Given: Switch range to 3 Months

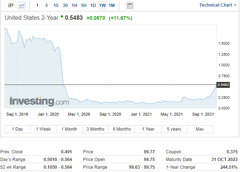Looking at the screenshot, I should tap(95, 129).
